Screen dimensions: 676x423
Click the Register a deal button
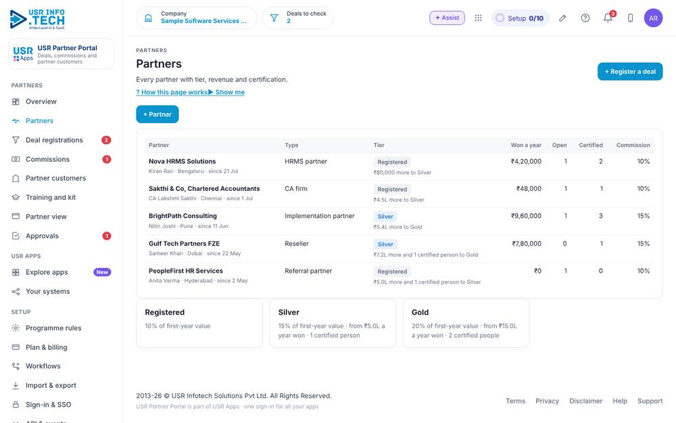[630, 72]
